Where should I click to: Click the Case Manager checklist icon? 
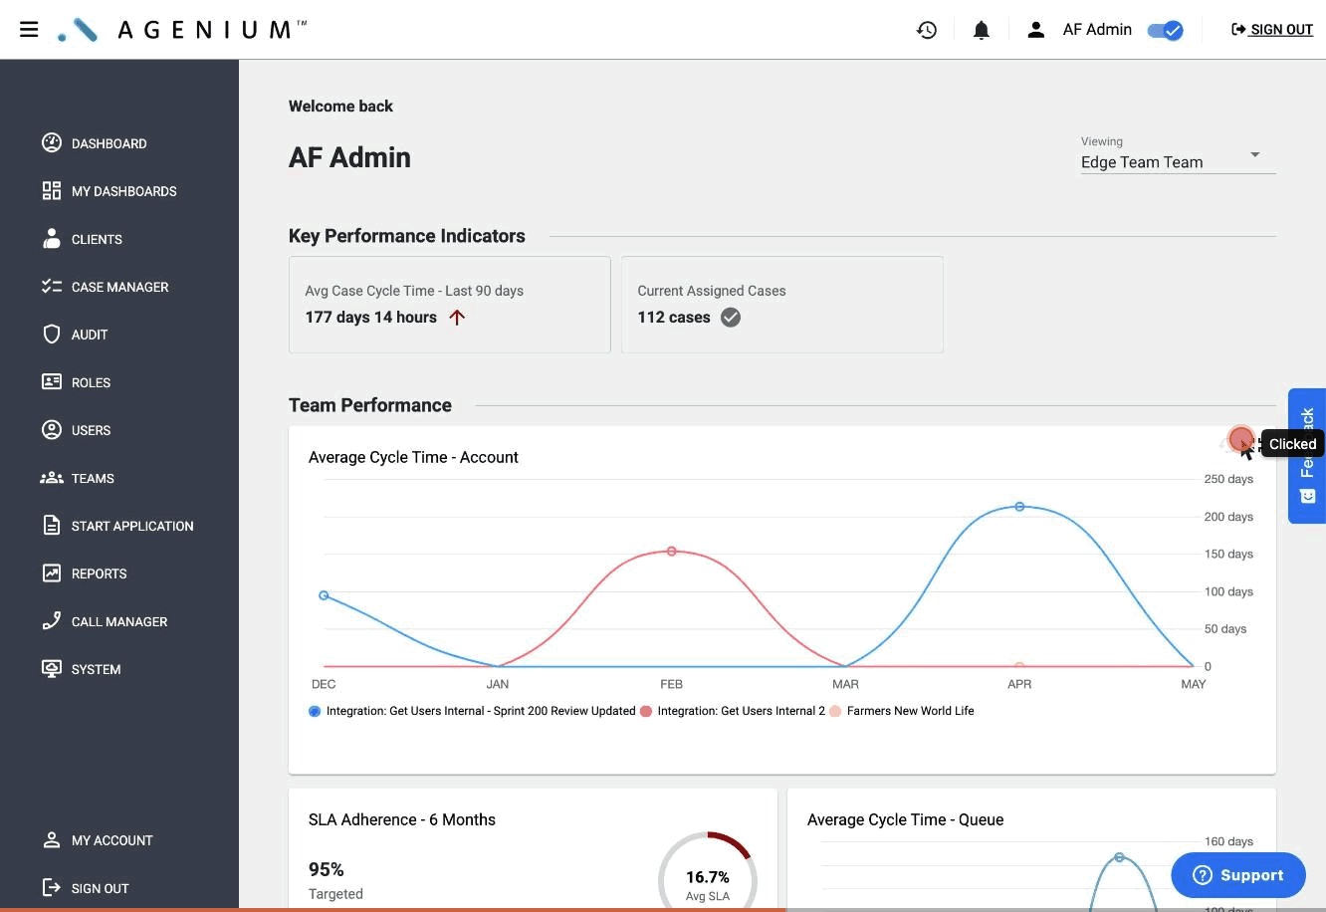tap(52, 287)
